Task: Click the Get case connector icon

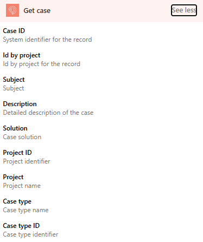Action: (12, 10)
